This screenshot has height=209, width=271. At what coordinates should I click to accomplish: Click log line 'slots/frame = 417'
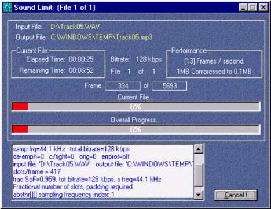pyautogui.click(x=36, y=171)
